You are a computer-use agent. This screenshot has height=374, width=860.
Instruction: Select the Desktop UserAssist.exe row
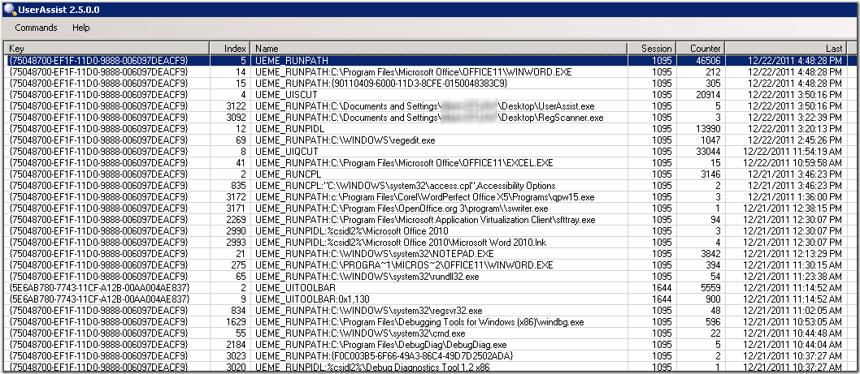[x=406, y=106]
